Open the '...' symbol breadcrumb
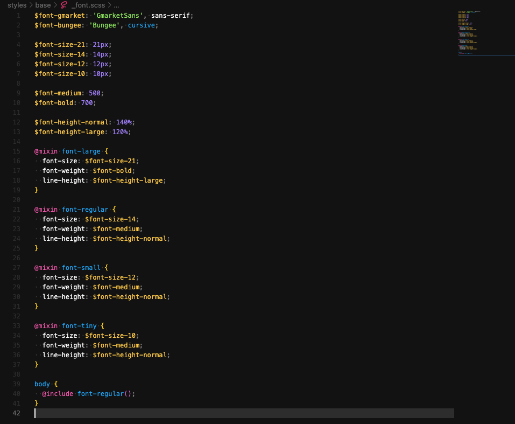 (x=116, y=5)
